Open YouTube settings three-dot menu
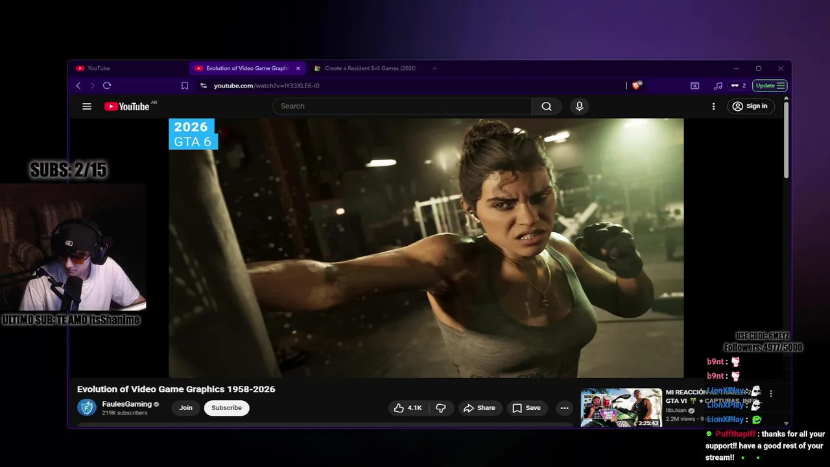This screenshot has width=830, height=467. (x=714, y=106)
